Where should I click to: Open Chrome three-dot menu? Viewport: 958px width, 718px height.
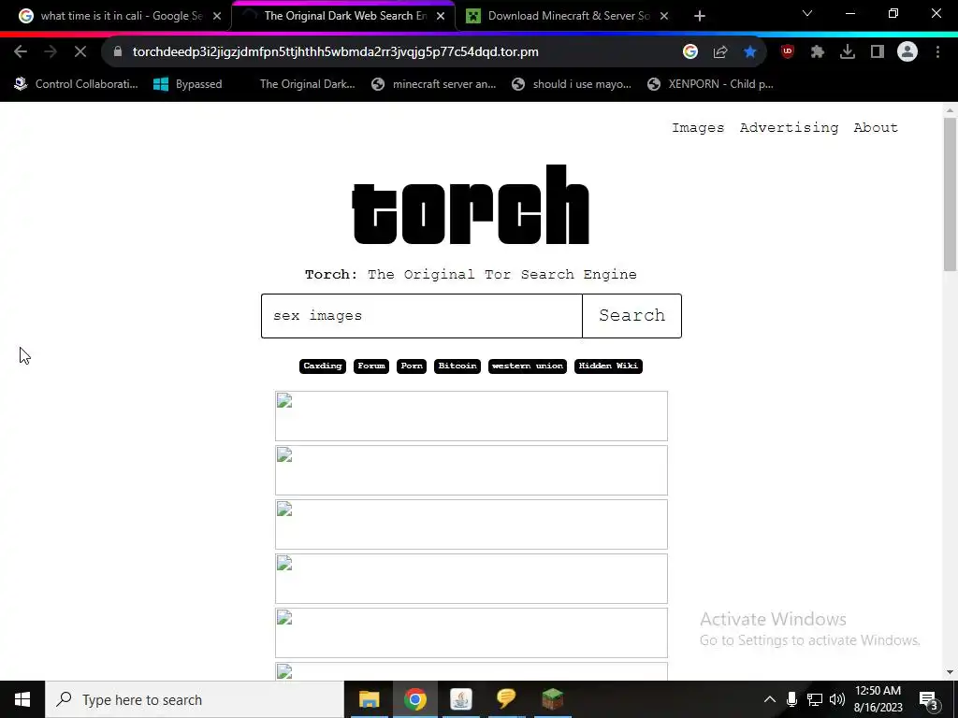tap(937, 52)
